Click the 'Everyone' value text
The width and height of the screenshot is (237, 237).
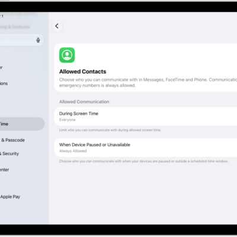[68, 120]
